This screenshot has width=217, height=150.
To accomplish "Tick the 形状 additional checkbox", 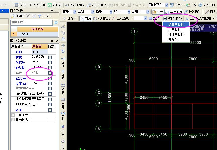I will click(50, 73).
